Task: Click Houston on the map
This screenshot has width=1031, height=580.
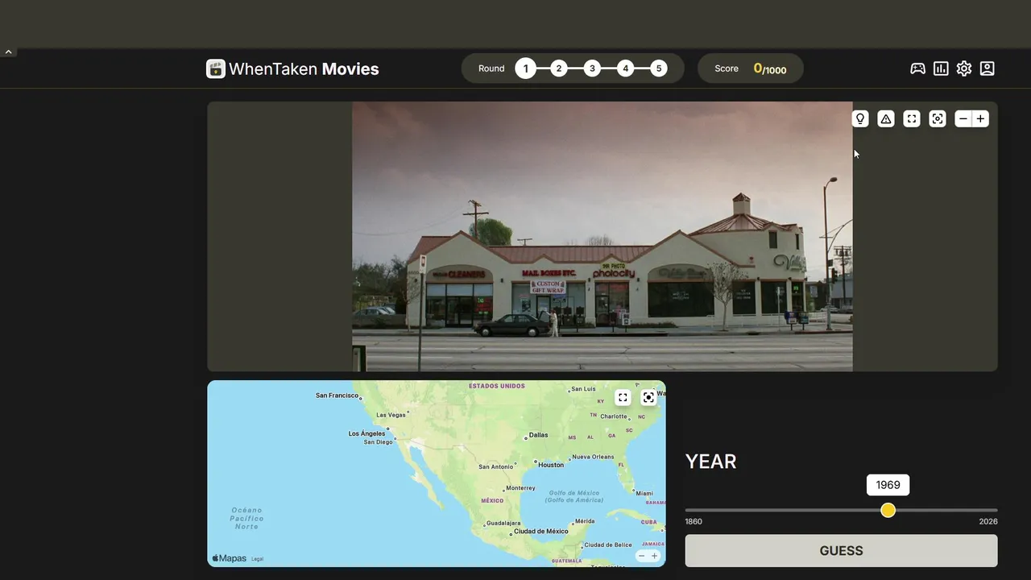Action: point(551,465)
